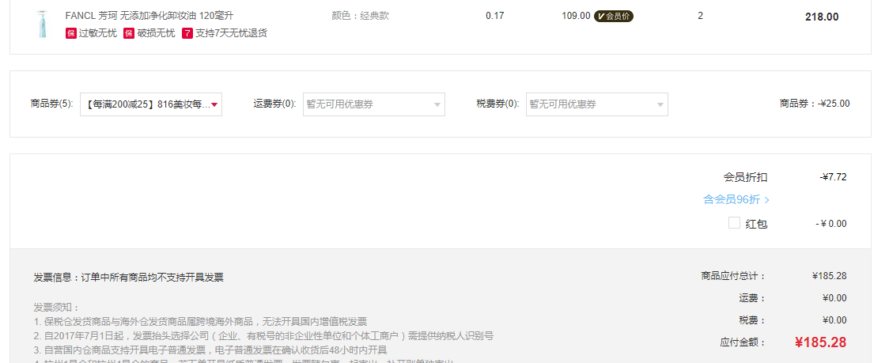Screen dimensions: 889x363
Task: Click the 7-day return badge icon
Action: [x=187, y=33]
